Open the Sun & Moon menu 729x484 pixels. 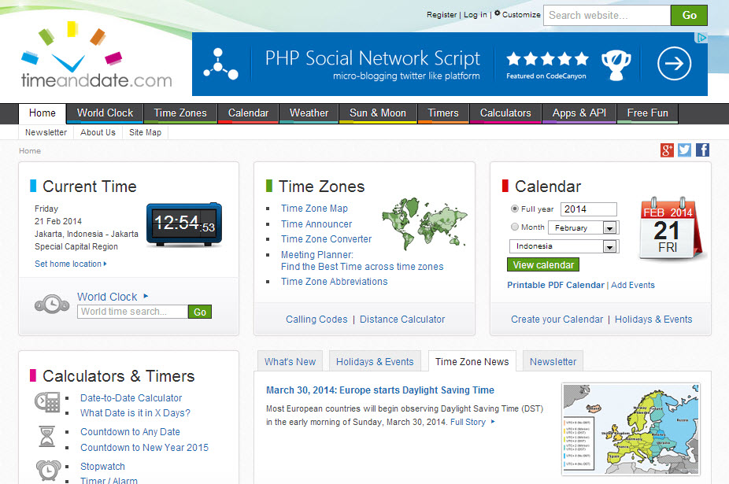point(378,113)
